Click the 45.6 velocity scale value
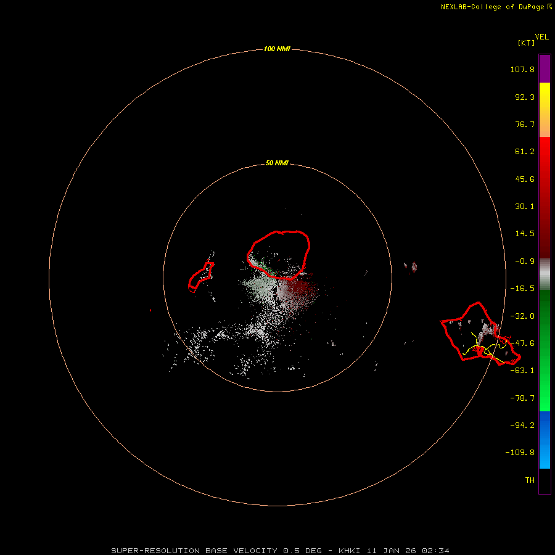This screenshot has height=555, width=555. tap(525, 179)
